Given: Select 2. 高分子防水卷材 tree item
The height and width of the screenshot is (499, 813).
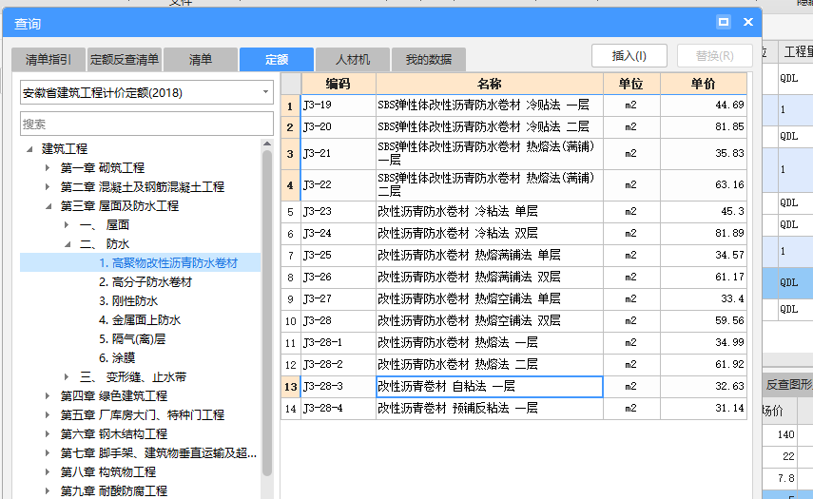Looking at the screenshot, I should point(145,282).
